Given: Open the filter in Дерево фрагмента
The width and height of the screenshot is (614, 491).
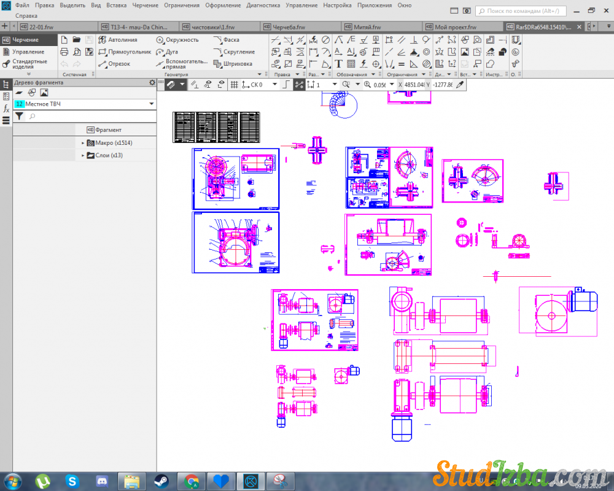Looking at the screenshot, I should [19, 116].
